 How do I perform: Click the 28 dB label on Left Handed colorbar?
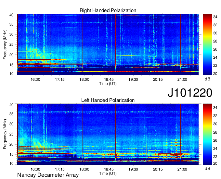point(215,132)
